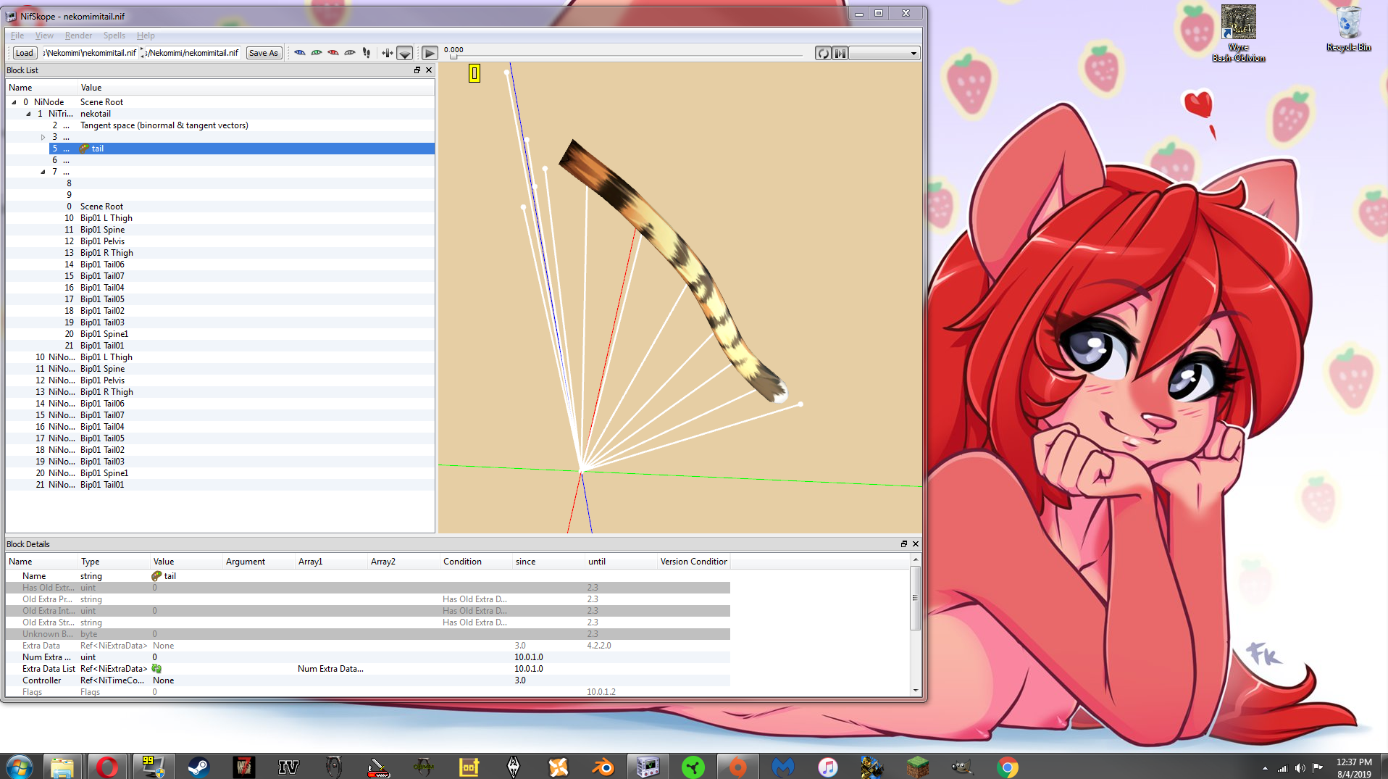Open Wrye Bash Oblivion desktop shortcut
The width and height of the screenshot is (1388, 779).
1239,33
